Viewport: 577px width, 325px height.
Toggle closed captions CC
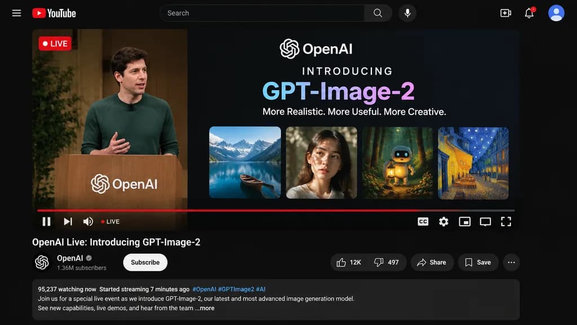point(423,221)
